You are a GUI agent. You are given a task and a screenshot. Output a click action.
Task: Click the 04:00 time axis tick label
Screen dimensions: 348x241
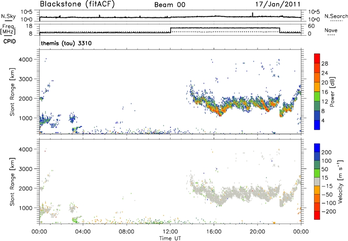[x=83, y=232]
